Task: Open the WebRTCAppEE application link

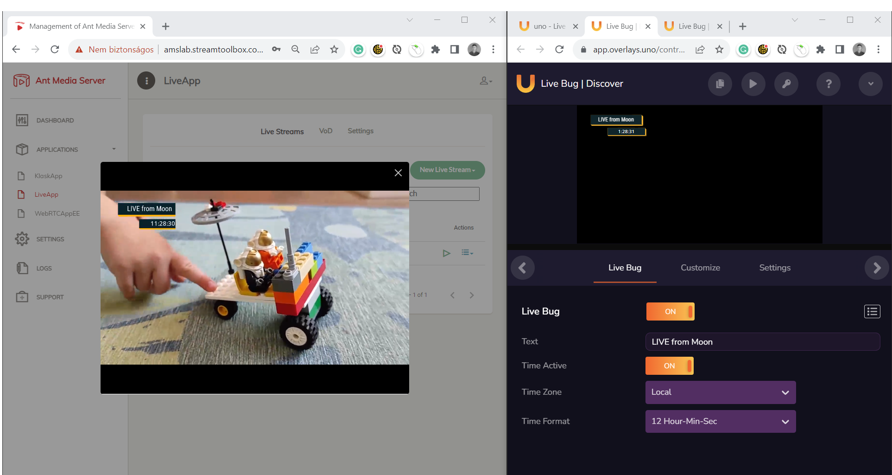Action: [x=57, y=214]
